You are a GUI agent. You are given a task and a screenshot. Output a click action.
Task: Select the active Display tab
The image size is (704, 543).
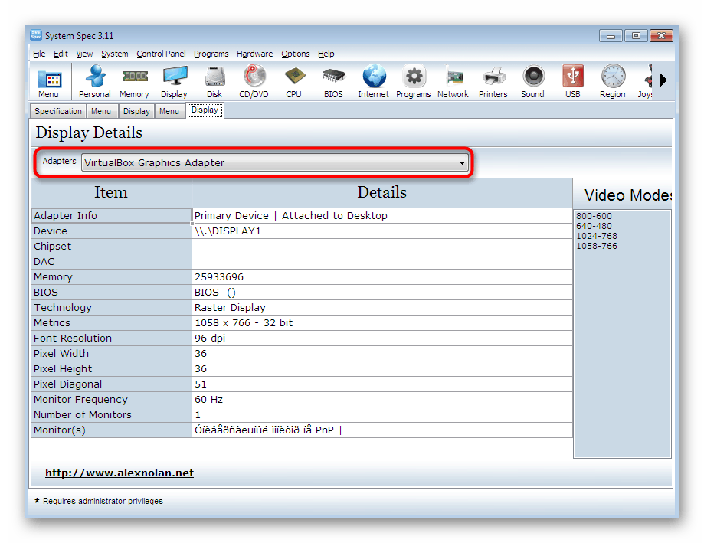click(205, 110)
